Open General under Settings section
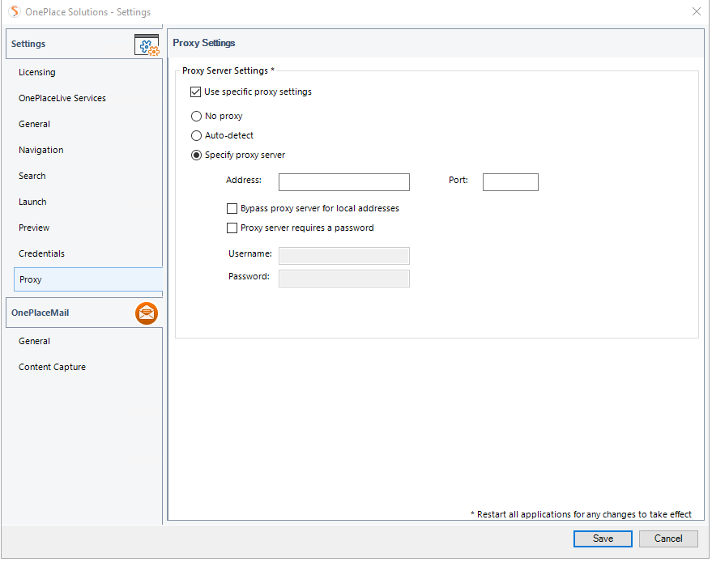 point(35,125)
